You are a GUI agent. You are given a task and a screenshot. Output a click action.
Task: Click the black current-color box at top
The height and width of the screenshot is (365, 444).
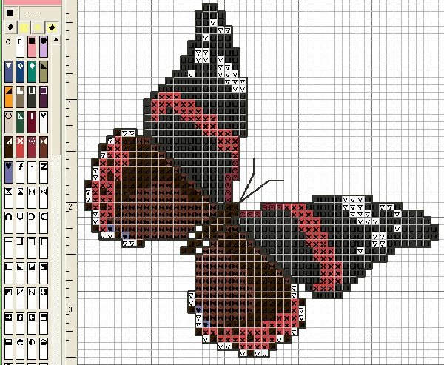[x=10, y=13]
